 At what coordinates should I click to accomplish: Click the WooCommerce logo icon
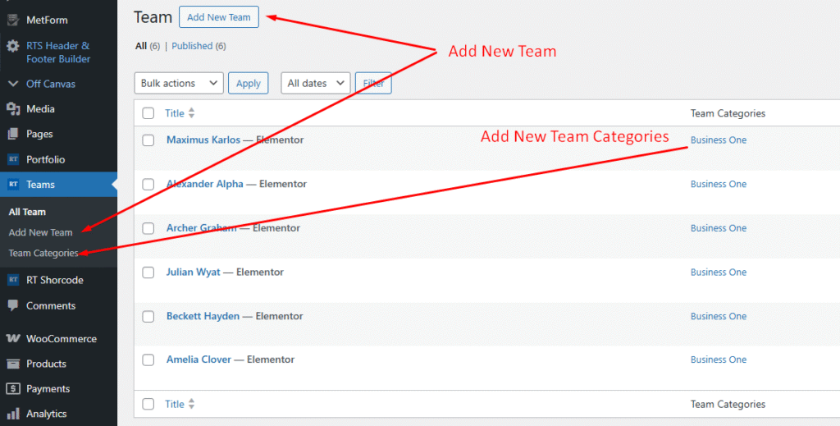point(13,338)
